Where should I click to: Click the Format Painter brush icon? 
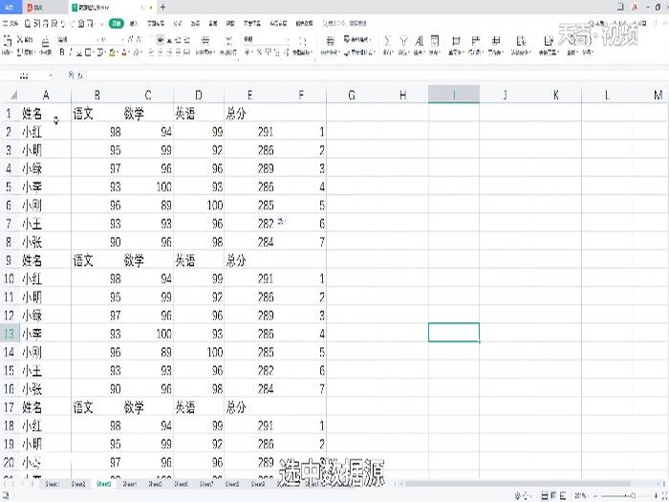tap(45, 42)
